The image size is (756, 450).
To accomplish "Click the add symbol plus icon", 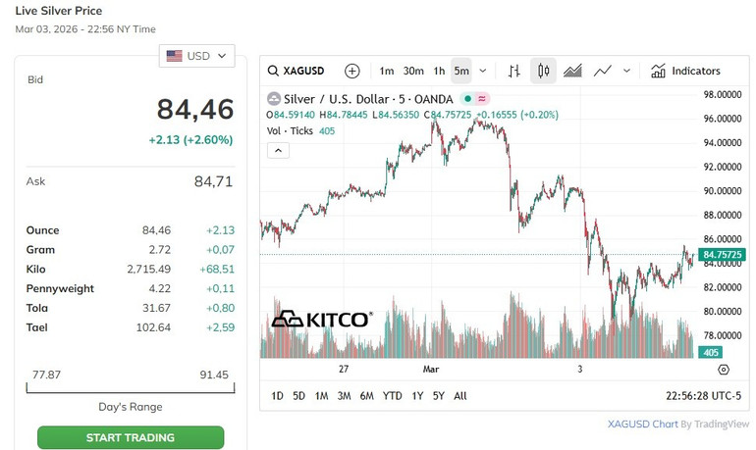I will pos(352,71).
